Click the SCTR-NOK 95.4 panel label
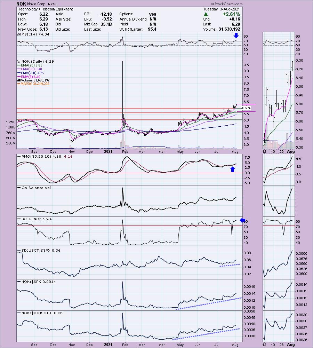 37,219
